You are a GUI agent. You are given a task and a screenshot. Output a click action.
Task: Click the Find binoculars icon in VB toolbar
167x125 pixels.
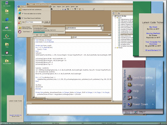[52, 9]
